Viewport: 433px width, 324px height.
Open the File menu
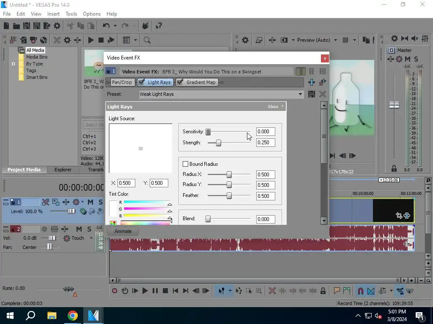tap(7, 14)
